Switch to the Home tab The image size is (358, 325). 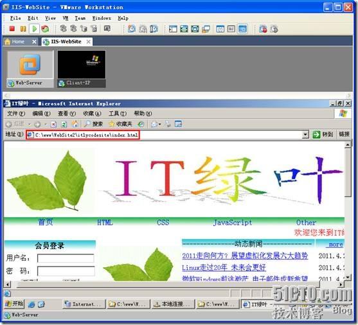(x=21, y=42)
